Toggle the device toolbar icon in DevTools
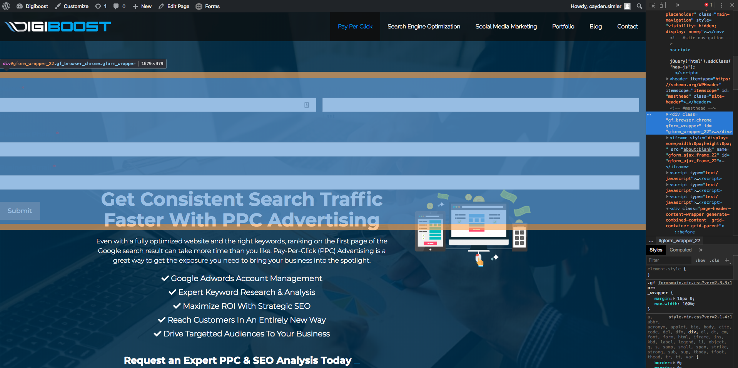Screen dimensions: 738x368 pyautogui.click(x=663, y=5)
